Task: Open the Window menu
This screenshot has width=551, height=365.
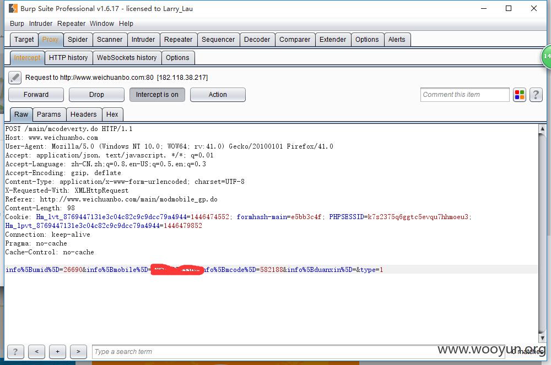Action: point(102,24)
